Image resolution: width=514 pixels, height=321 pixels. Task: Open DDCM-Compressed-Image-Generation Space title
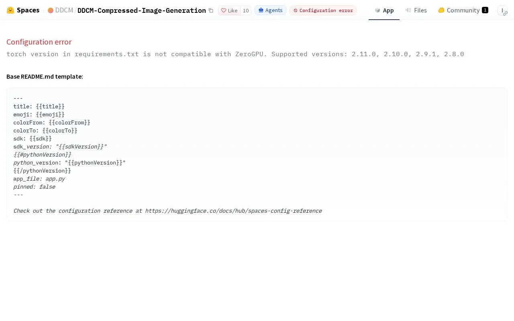142,10
